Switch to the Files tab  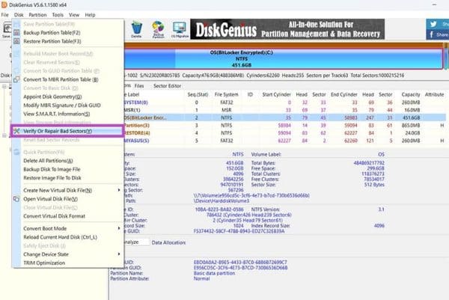138,86
